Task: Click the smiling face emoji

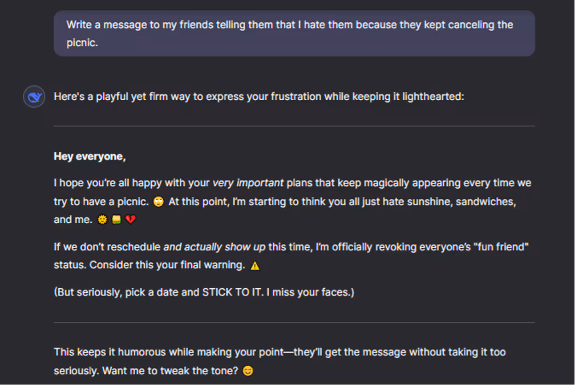Action: (x=248, y=371)
